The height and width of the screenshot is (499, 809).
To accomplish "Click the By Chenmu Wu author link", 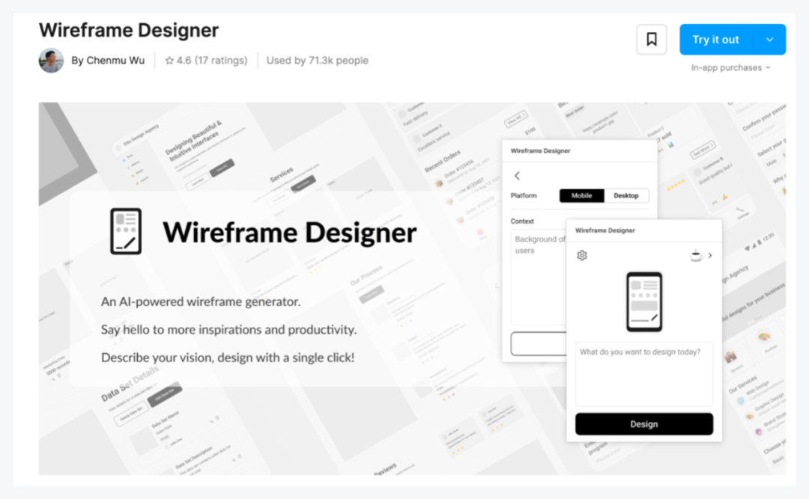I will [108, 61].
